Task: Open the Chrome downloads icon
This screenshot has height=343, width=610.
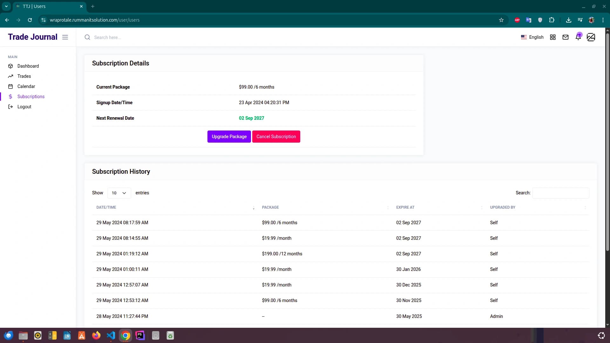Action: pos(569,20)
